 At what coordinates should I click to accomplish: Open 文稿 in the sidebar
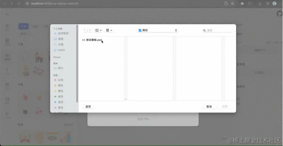coord(59,44)
